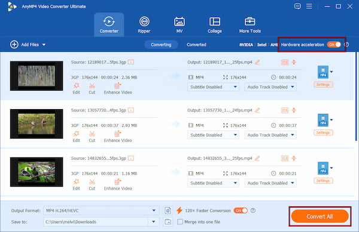359x232 pixels.
Task: Open the MV maker icon
Action: point(180,21)
